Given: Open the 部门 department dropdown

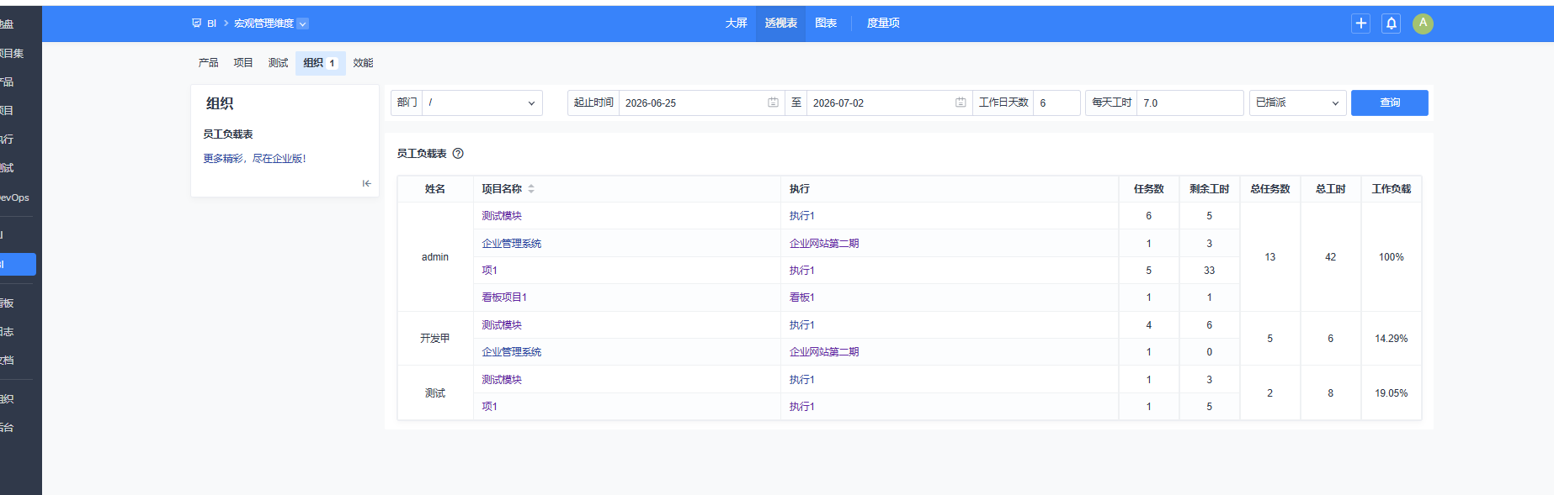Looking at the screenshot, I should pos(482,103).
